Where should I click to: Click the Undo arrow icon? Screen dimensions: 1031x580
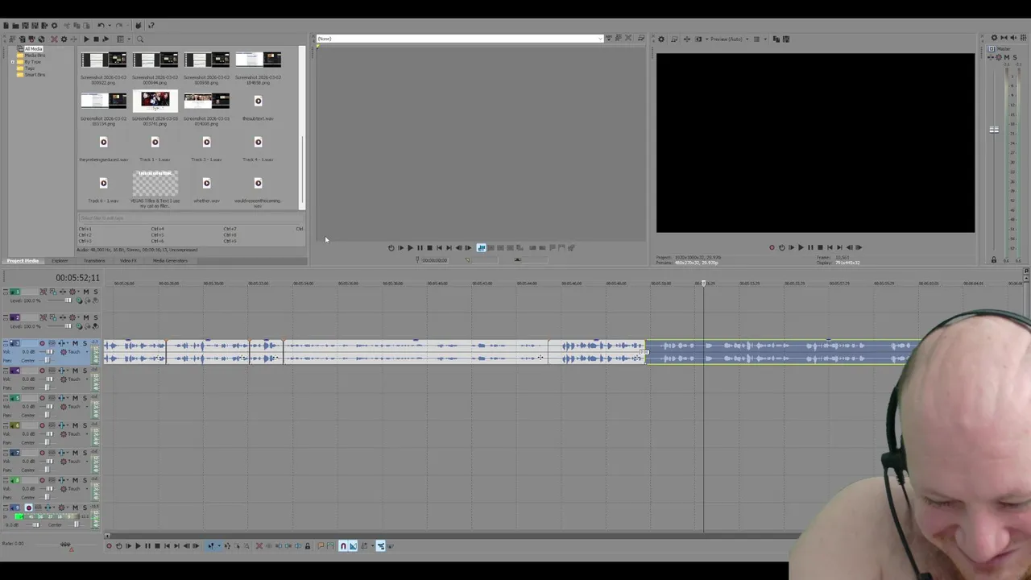(101, 25)
